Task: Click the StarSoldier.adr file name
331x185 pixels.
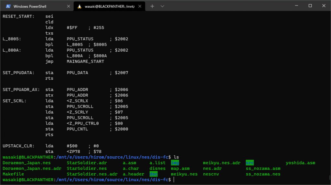Action: pos(87,163)
